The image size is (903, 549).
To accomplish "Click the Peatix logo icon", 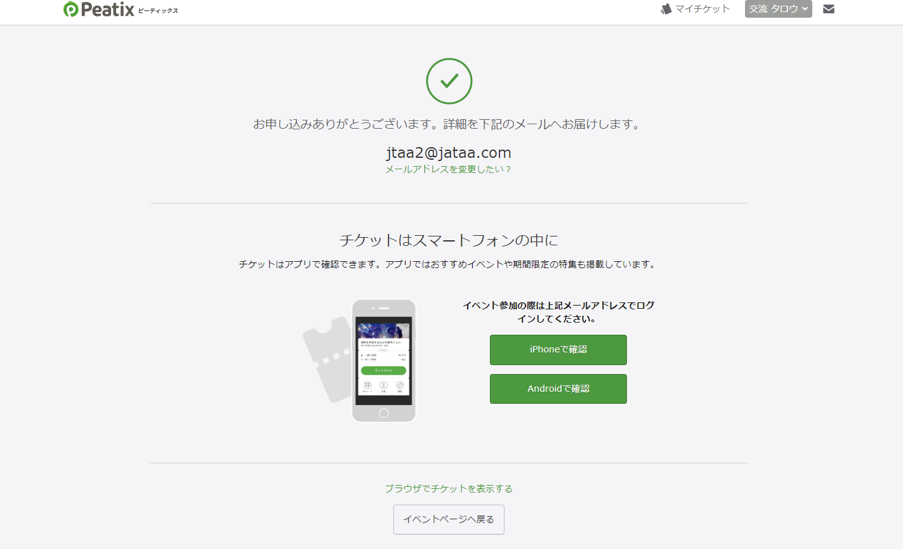I will [x=71, y=9].
